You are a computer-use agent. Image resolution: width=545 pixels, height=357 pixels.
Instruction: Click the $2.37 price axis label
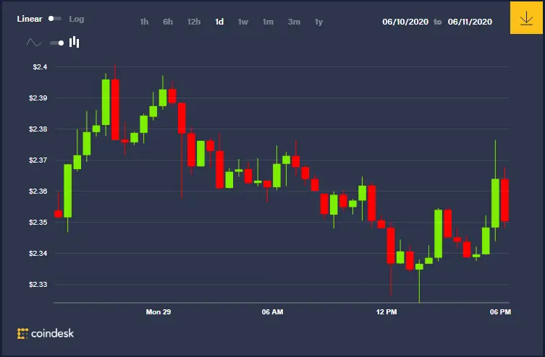click(38, 160)
